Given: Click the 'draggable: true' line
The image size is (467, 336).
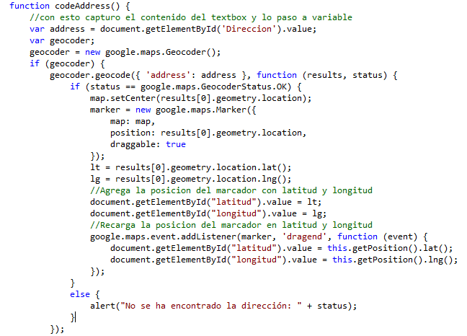Looking at the screenshot, I should click(148, 145).
